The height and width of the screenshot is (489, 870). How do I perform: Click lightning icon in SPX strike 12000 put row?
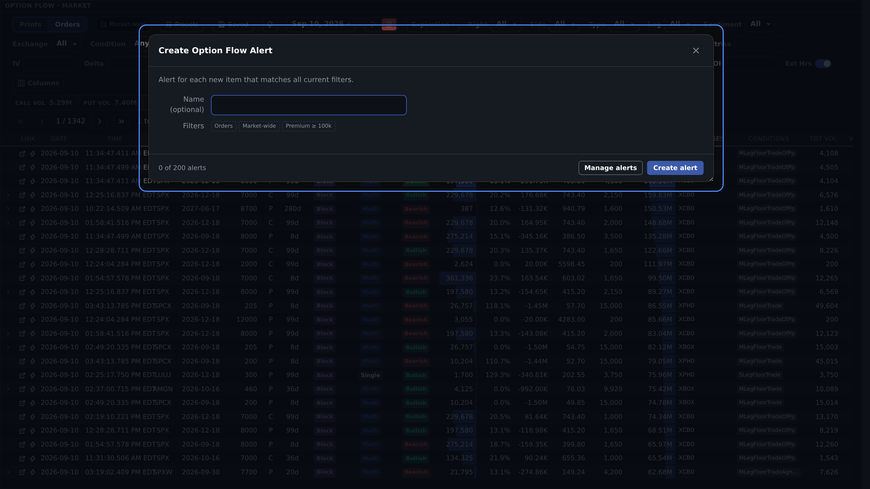[33, 319]
